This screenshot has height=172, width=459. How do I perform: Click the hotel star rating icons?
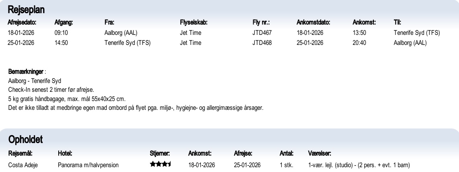pyautogui.click(x=160, y=164)
